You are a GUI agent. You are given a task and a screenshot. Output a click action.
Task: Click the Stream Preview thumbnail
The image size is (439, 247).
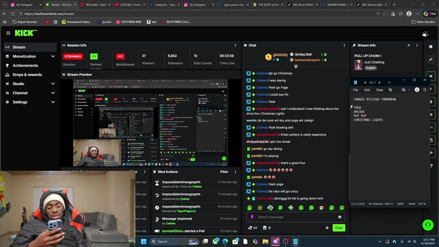[151, 123]
